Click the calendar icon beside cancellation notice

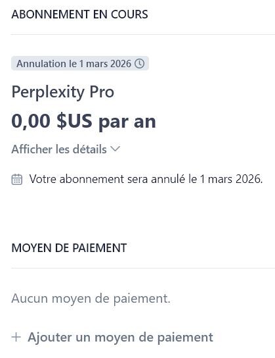17,179
